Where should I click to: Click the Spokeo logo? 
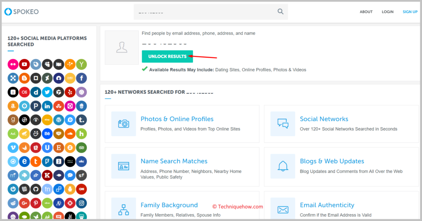tap(21, 12)
